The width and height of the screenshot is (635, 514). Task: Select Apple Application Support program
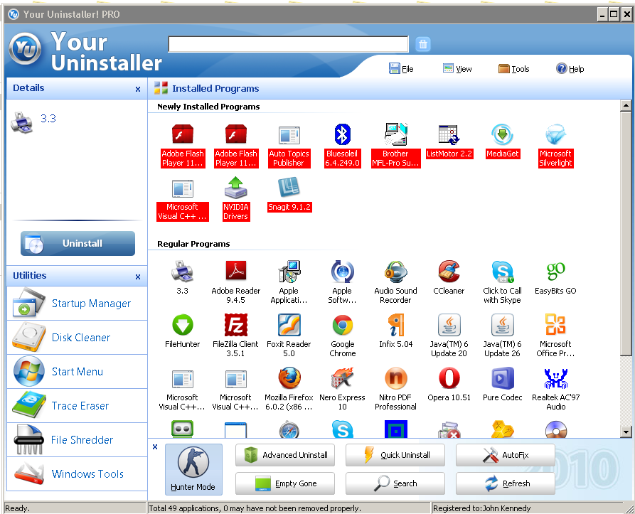click(x=289, y=282)
